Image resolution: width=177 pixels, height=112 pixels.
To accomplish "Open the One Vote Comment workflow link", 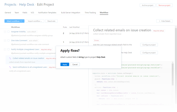I will point(19,41).
